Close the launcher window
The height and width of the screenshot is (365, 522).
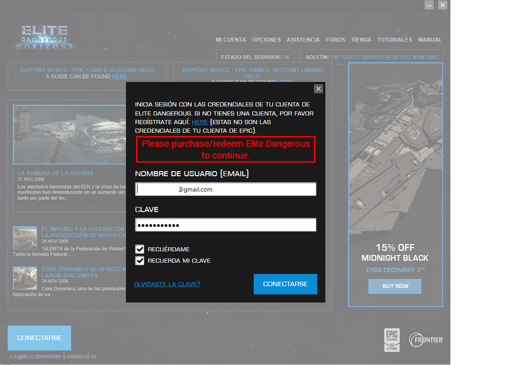pyautogui.click(x=442, y=5)
